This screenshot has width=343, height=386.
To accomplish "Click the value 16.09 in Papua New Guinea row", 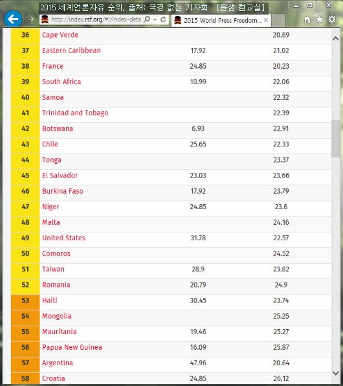I will point(198,347).
